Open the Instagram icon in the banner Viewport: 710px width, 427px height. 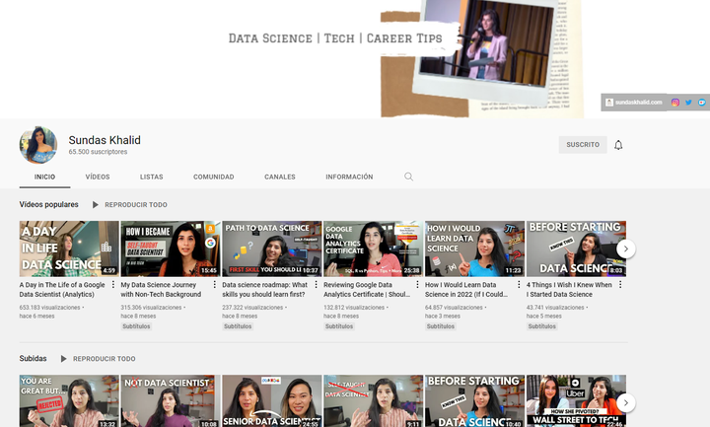click(675, 103)
